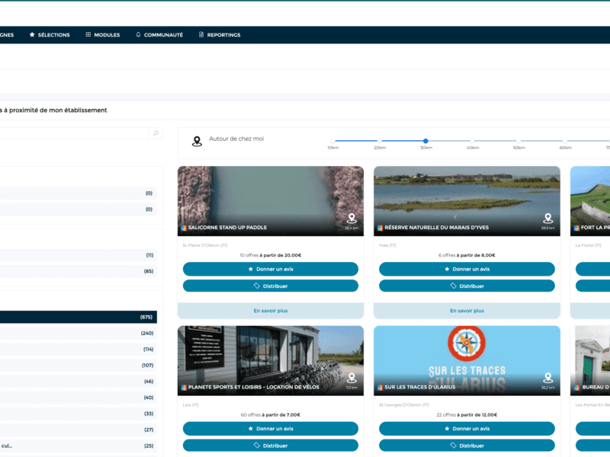Select filter row with count (46)
The image size is (610, 457).
pyautogui.click(x=79, y=382)
